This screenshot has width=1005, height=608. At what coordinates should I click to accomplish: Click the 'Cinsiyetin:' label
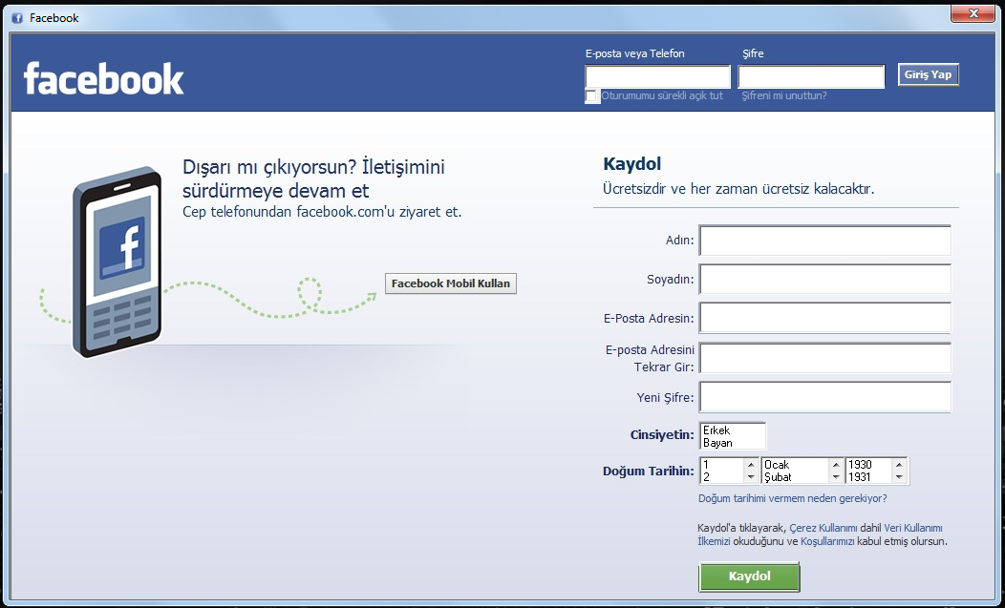pyautogui.click(x=662, y=435)
